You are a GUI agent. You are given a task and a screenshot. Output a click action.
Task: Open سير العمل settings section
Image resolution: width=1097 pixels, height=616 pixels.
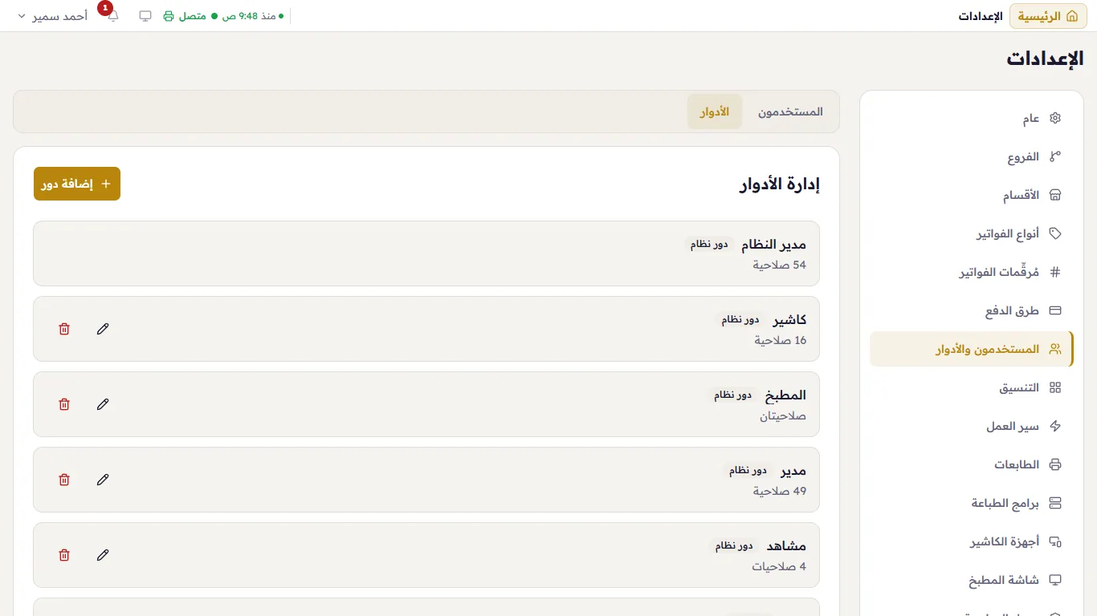point(972,427)
